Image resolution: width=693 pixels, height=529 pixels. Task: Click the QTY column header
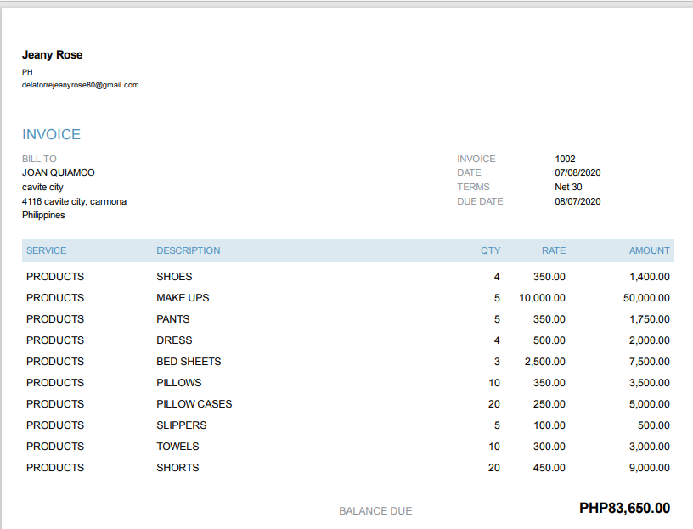coord(491,250)
